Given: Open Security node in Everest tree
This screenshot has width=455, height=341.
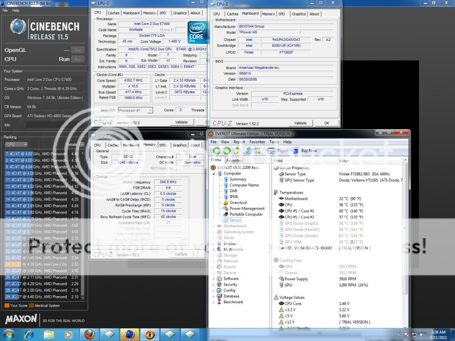Looking at the screenshot, I should 230,285.
